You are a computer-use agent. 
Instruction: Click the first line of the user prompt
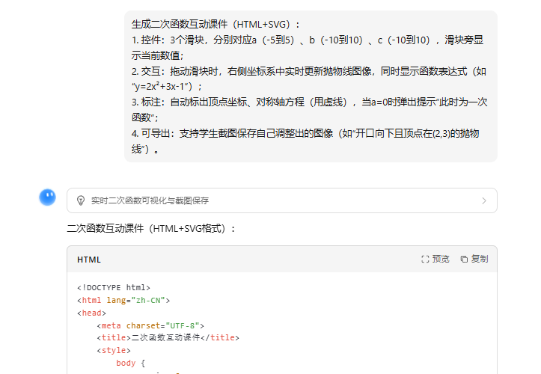pyautogui.click(x=217, y=24)
